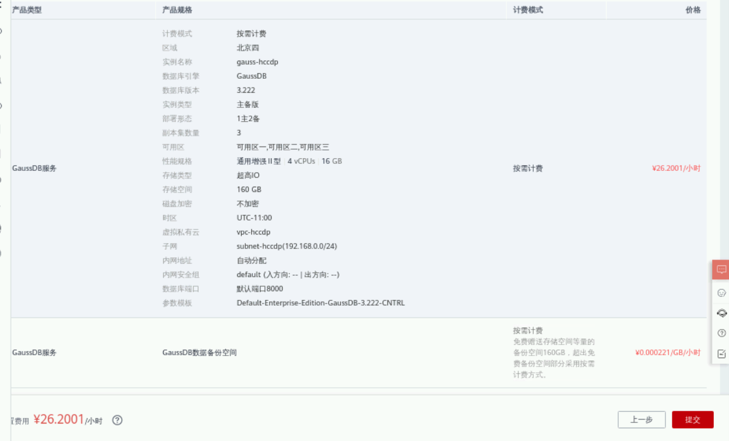Click the replica set count value 3
729x441 pixels.
[x=239, y=133]
